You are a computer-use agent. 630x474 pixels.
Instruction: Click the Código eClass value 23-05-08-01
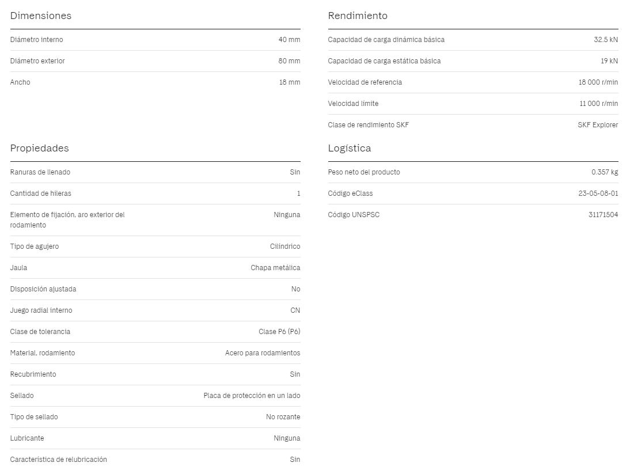click(598, 193)
